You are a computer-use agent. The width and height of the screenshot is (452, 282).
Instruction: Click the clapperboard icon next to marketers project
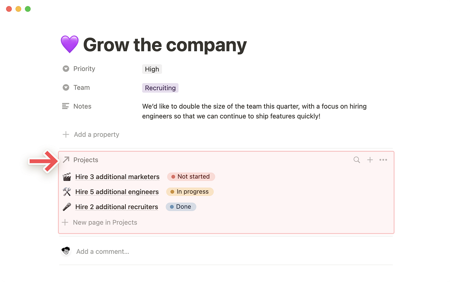pos(67,176)
